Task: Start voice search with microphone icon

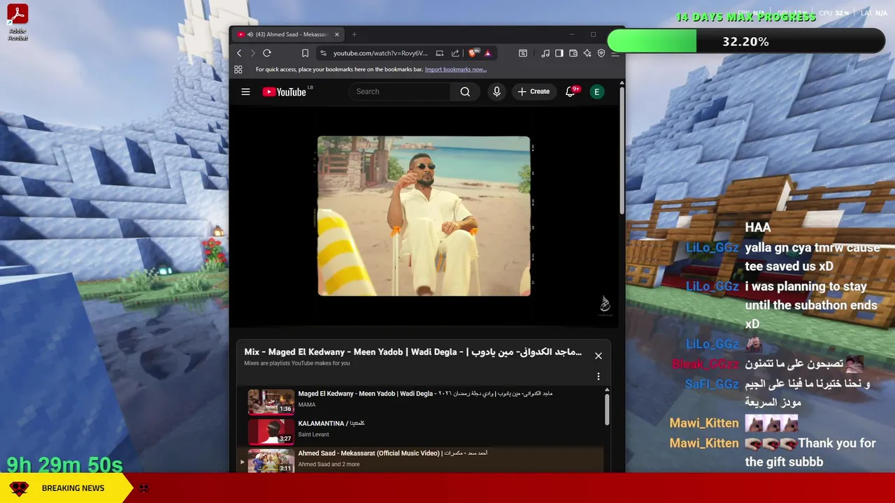Action: [x=496, y=92]
